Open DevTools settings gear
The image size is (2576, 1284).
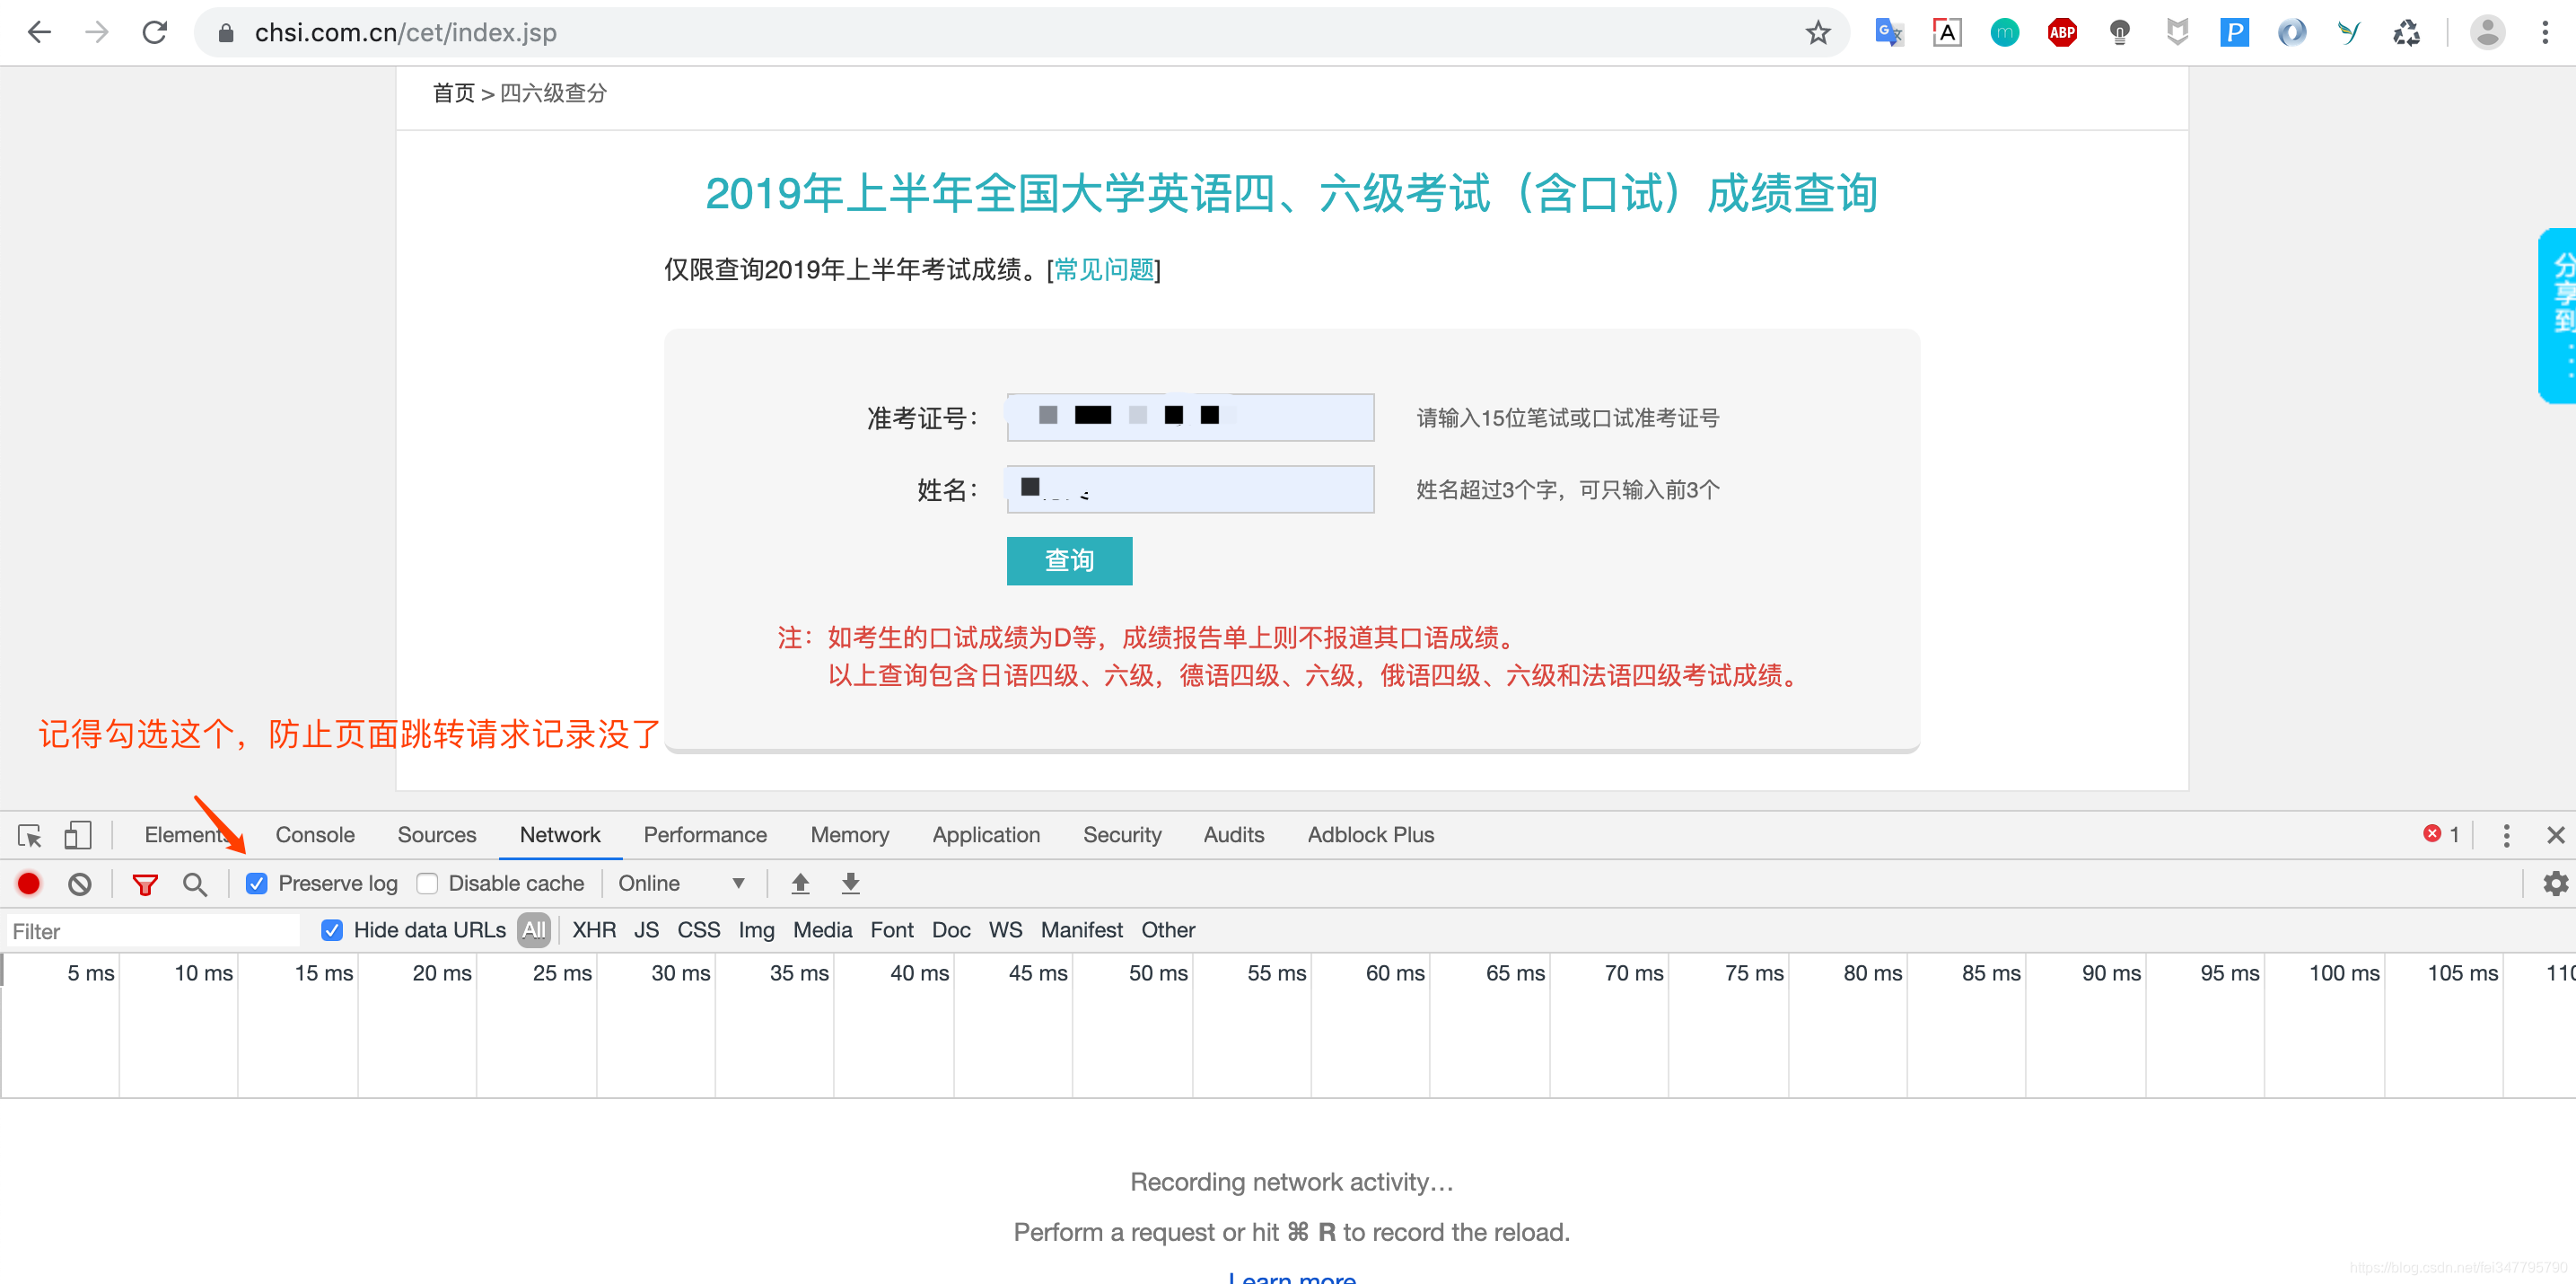click(x=2556, y=883)
